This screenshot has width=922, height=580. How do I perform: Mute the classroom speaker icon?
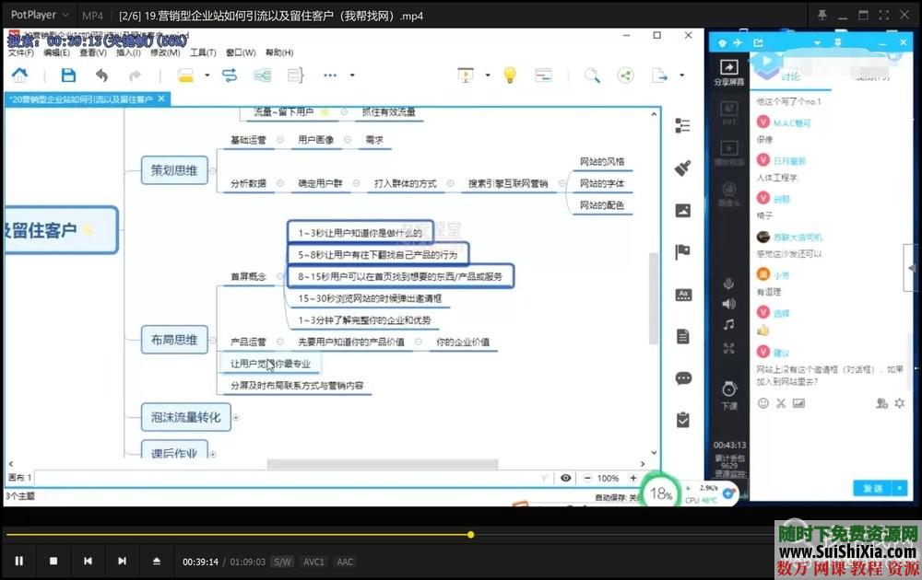(x=728, y=305)
